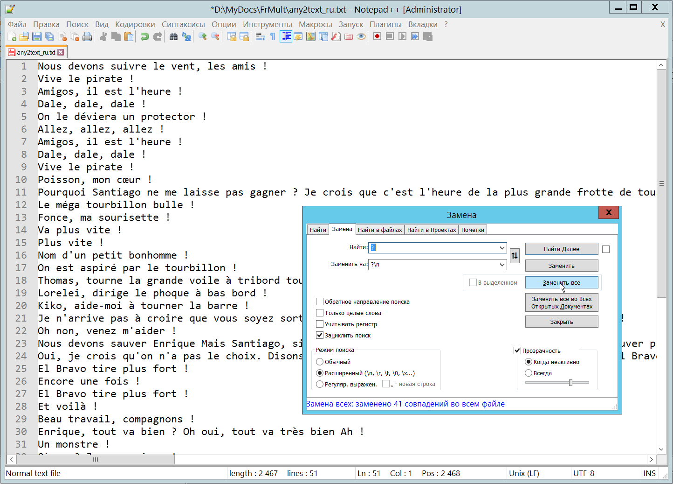
Task: Expand the 'Найти' combo box dropdown
Action: point(502,248)
